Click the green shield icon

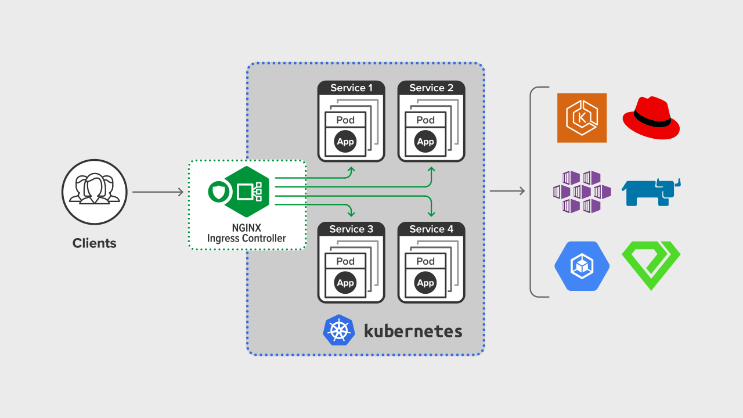pos(218,192)
